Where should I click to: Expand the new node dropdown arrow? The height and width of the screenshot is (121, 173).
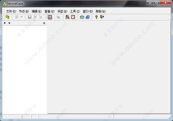(22, 17)
